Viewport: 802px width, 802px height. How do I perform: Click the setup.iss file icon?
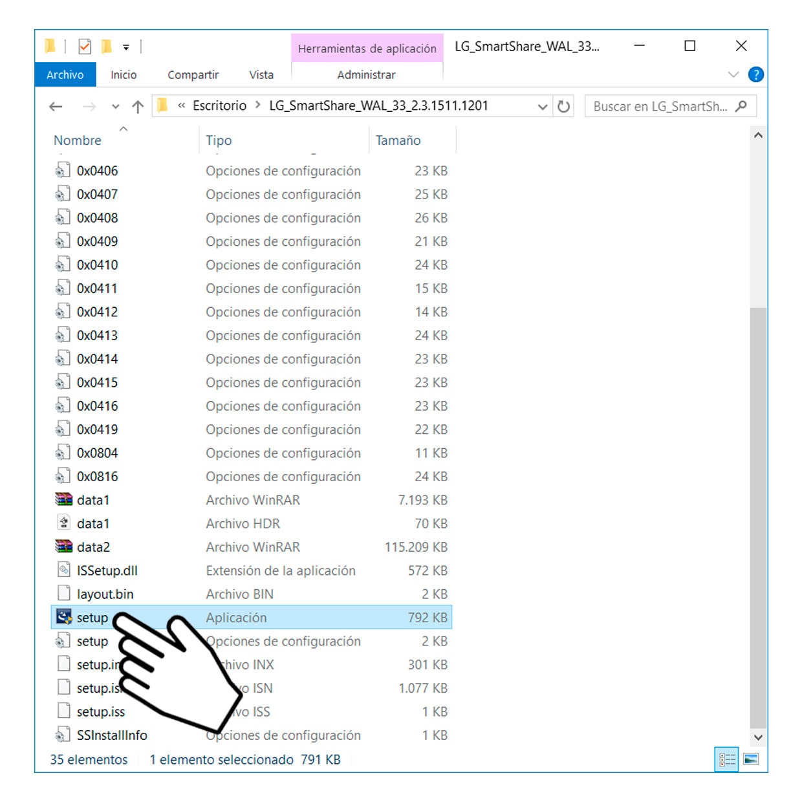pyautogui.click(x=63, y=711)
